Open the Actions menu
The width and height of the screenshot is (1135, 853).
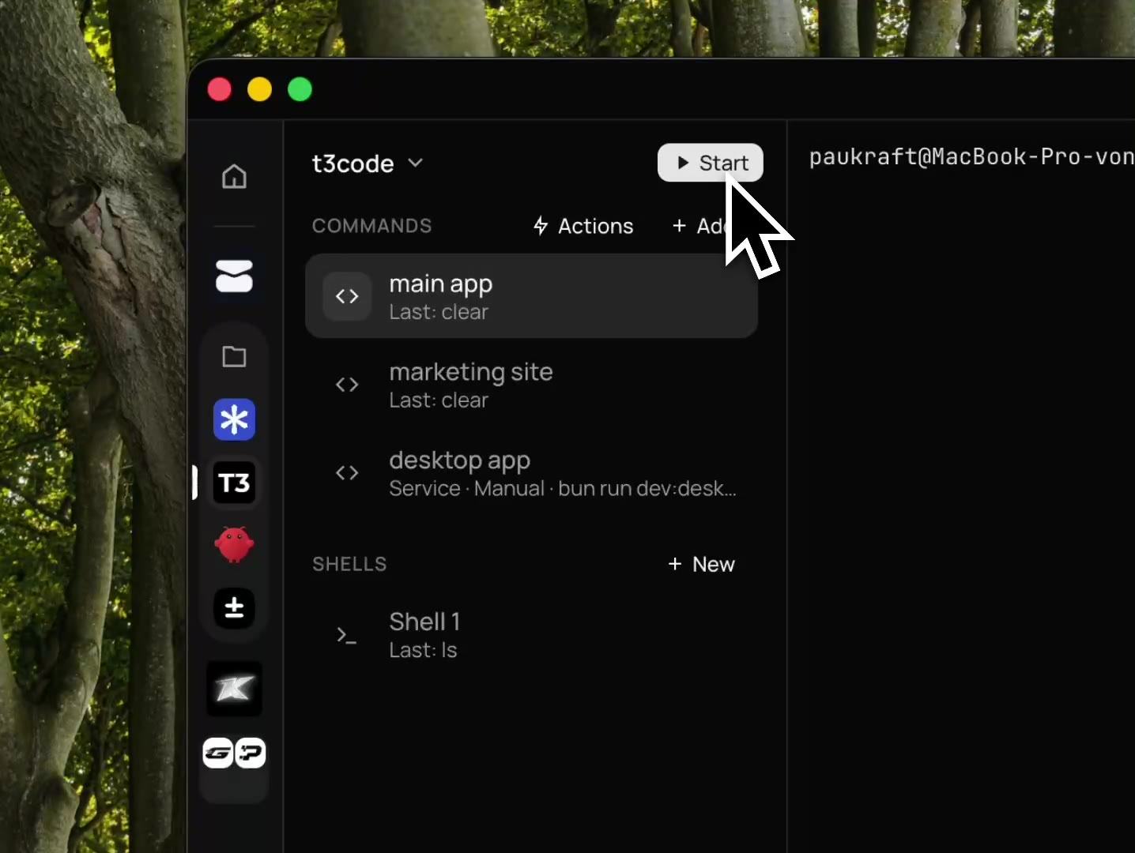(x=583, y=226)
